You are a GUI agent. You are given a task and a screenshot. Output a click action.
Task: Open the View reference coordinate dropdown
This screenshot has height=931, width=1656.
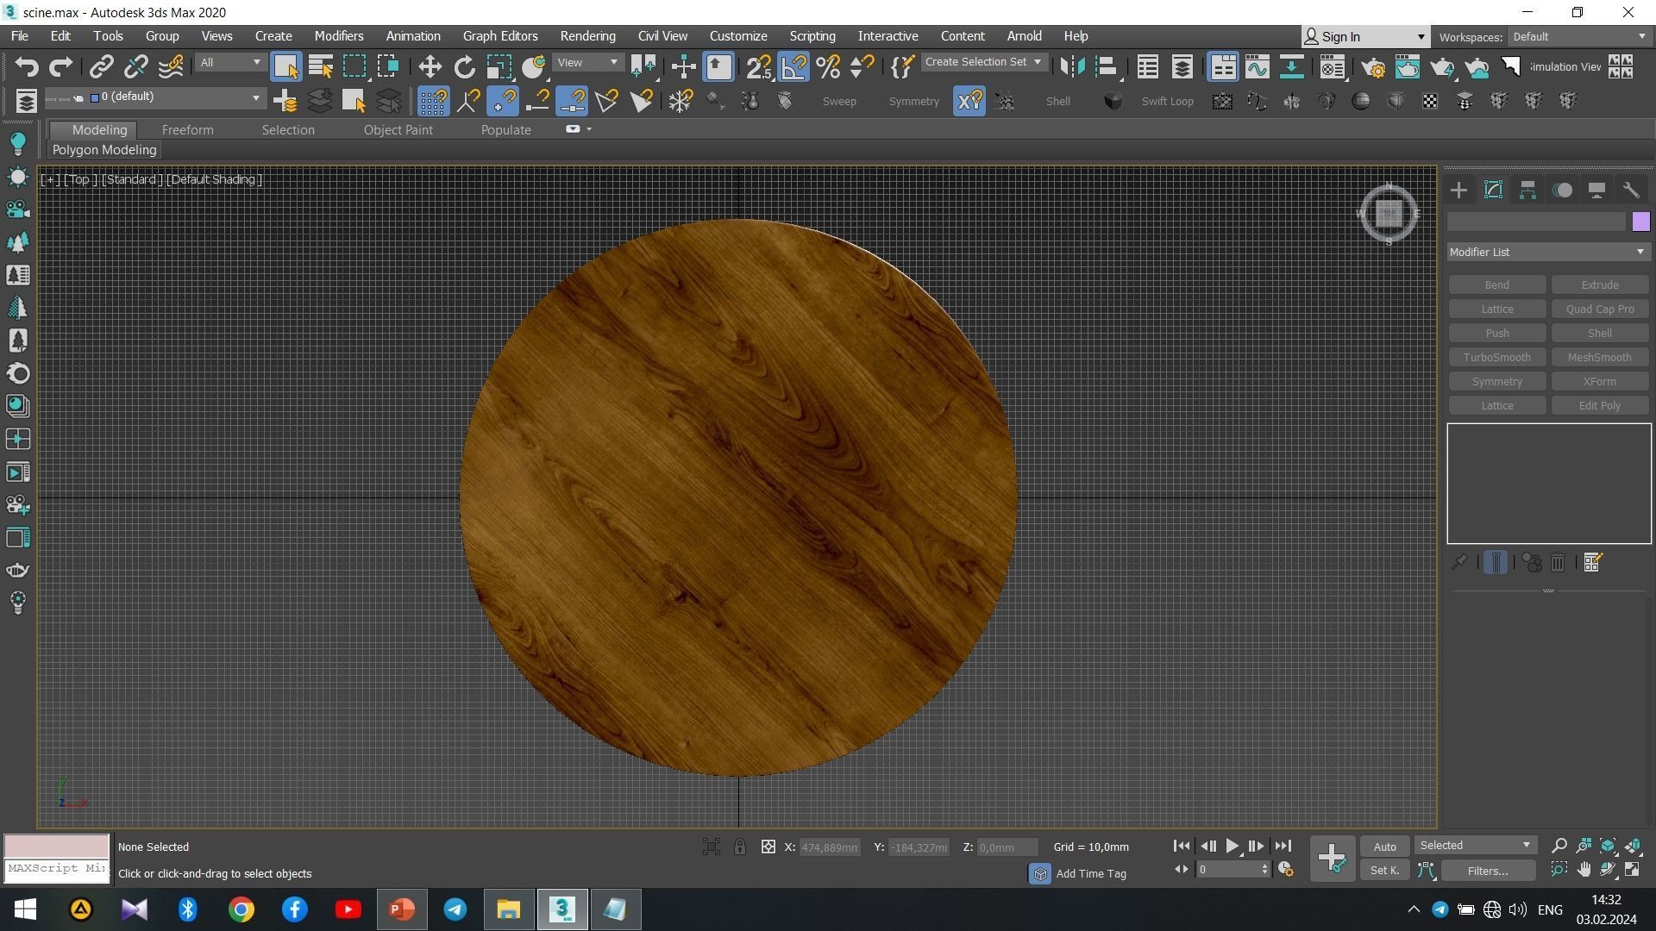(588, 62)
